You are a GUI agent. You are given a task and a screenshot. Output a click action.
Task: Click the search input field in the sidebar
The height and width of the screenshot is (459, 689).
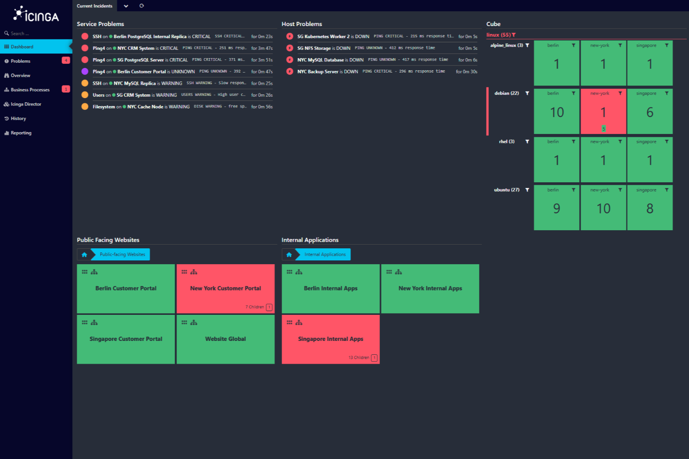click(x=28, y=33)
